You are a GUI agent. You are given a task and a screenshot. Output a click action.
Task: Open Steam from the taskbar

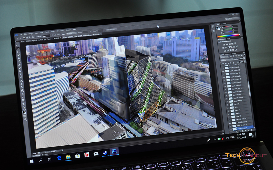pyautogui.click(x=105, y=153)
